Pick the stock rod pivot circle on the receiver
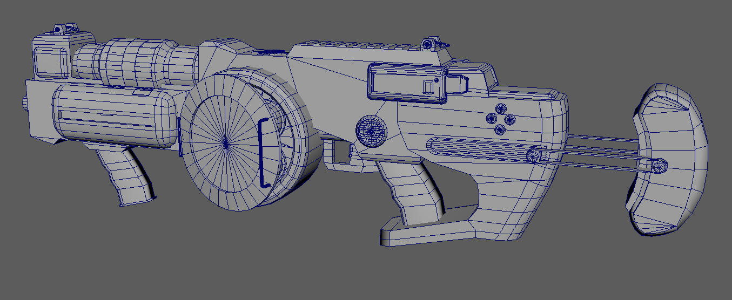 coord(533,156)
